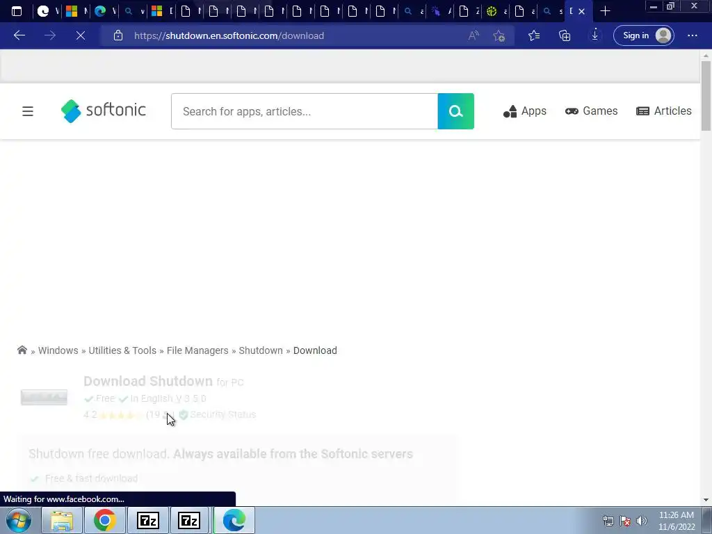Open the tab actions menu icon
Screen dimensions: 712x534
coord(17,11)
